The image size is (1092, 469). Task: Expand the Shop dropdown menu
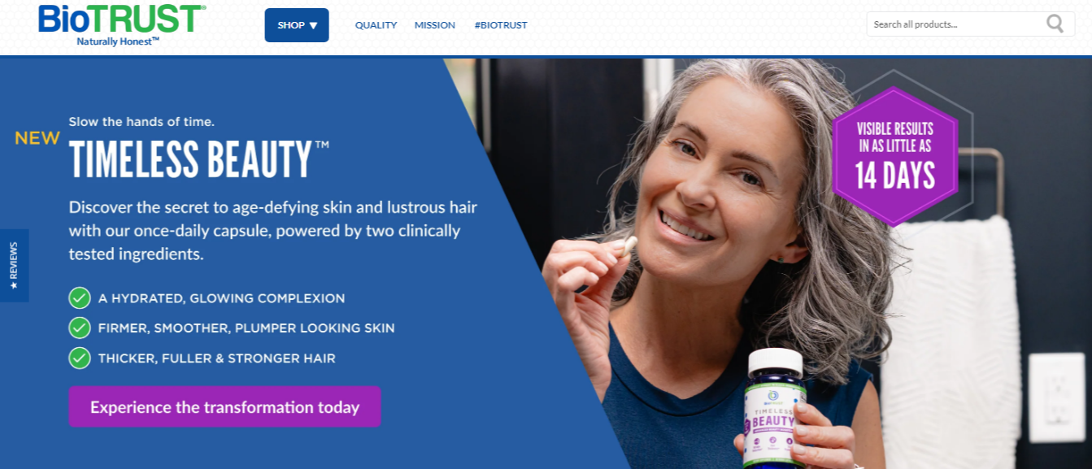point(297,25)
